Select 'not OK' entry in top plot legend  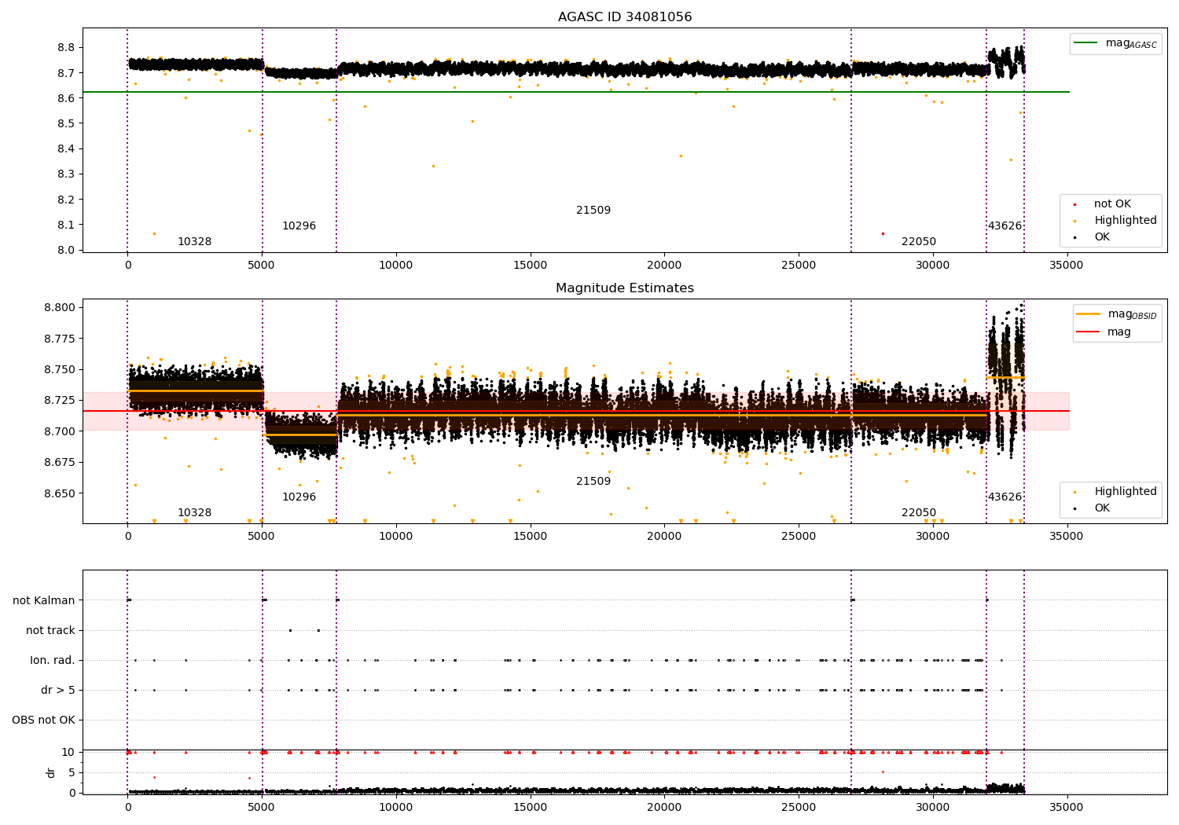pos(1112,204)
